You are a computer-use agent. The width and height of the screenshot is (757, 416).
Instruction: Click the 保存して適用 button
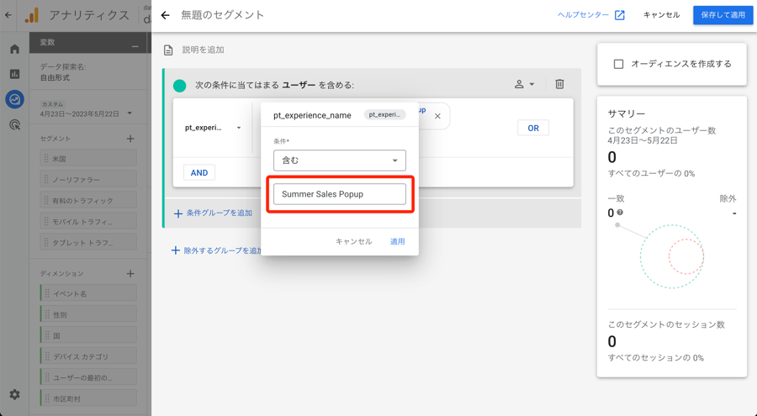[723, 15]
